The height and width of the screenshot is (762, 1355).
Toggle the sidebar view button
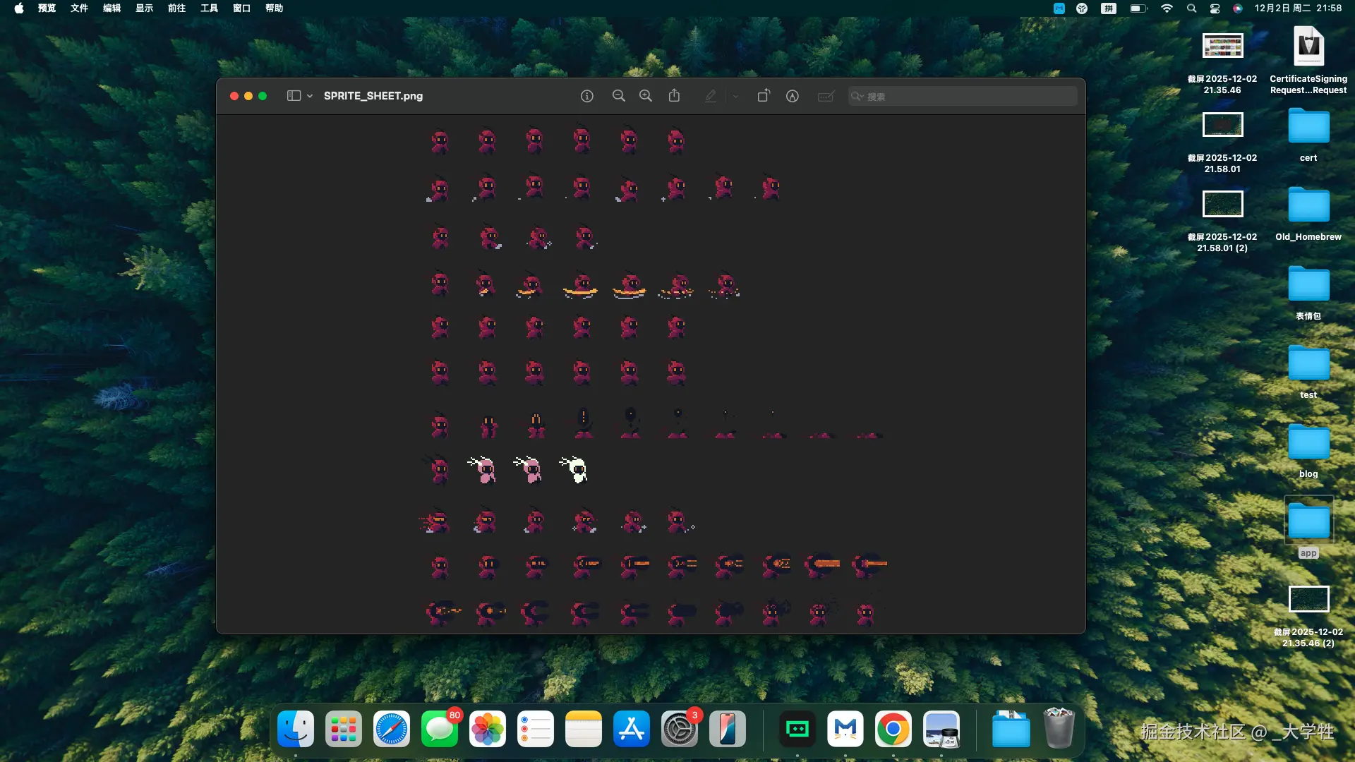[294, 96]
